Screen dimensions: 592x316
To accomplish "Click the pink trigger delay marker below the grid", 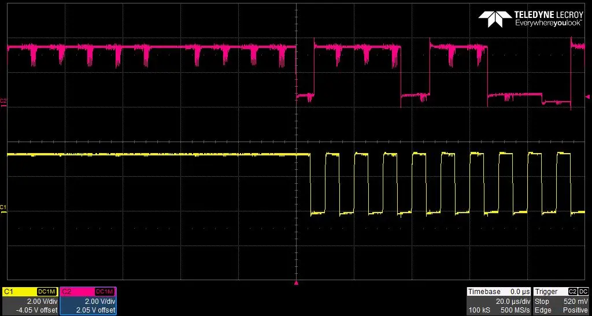I will pyautogui.click(x=296, y=283).
